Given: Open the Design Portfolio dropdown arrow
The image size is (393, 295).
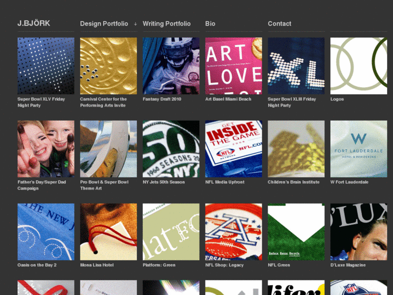Looking at the screenshot, I should pos(135,24).
